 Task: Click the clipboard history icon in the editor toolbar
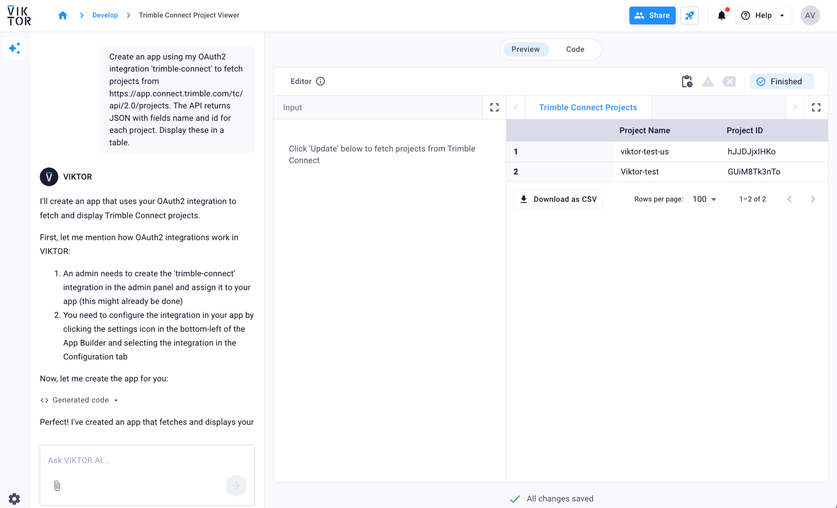tap(687, 81)
